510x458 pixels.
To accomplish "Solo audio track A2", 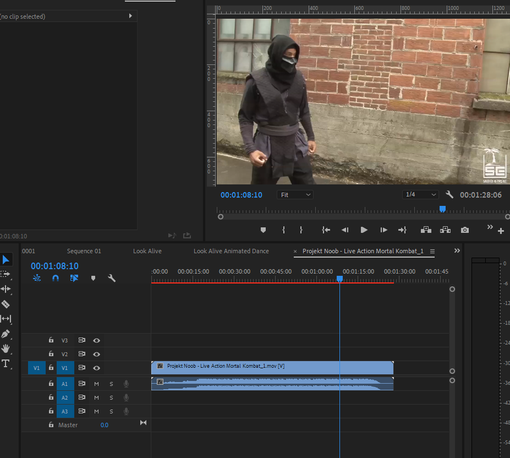I will 111,397.
